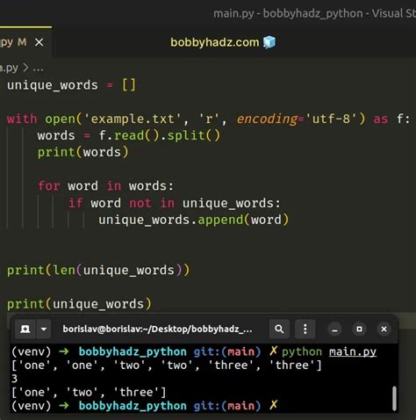The image size is (416, 420).
Task: Click the terminal search icon
Action: point(279,329)
